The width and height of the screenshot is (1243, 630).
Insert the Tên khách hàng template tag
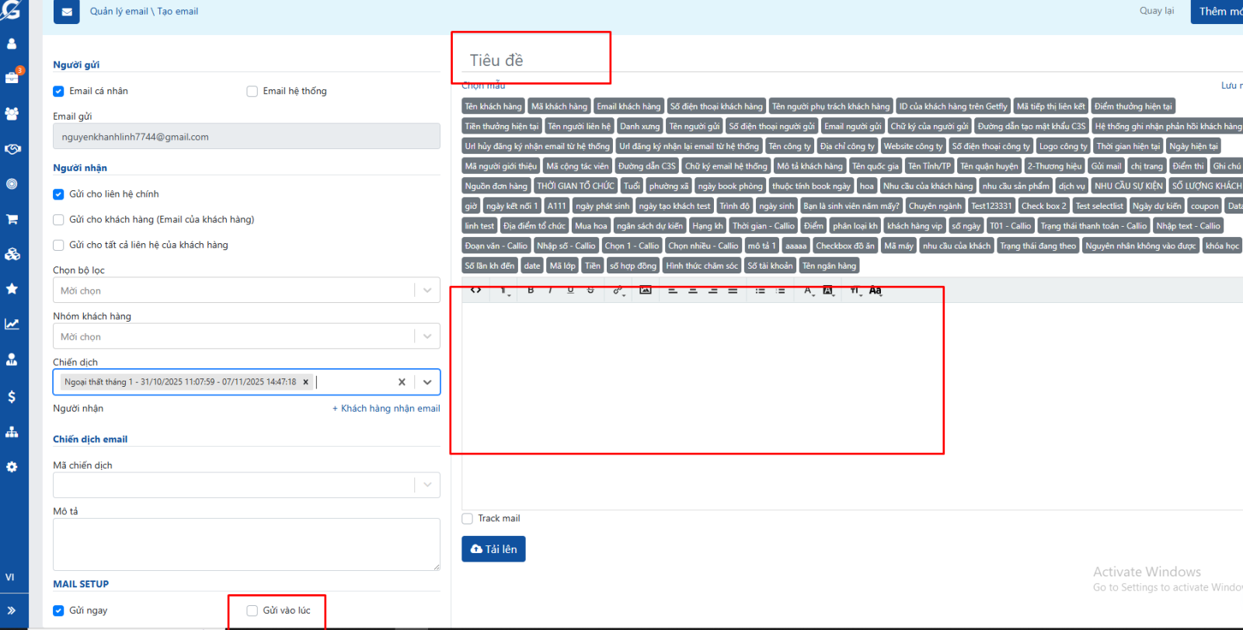pos(493,106)
